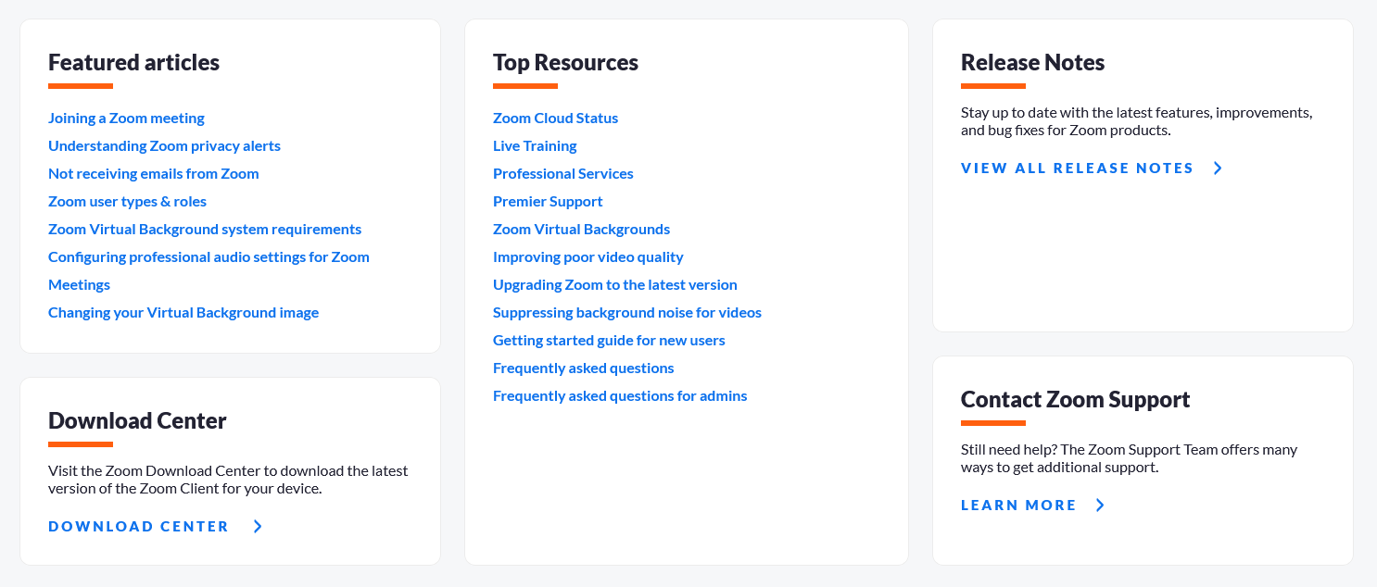Open Frequently asked questions for admins
The width and height of the screenshot is (1377, 587).
pos(620,395)
